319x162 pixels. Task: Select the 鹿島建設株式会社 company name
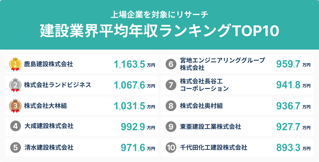point(48,64)
